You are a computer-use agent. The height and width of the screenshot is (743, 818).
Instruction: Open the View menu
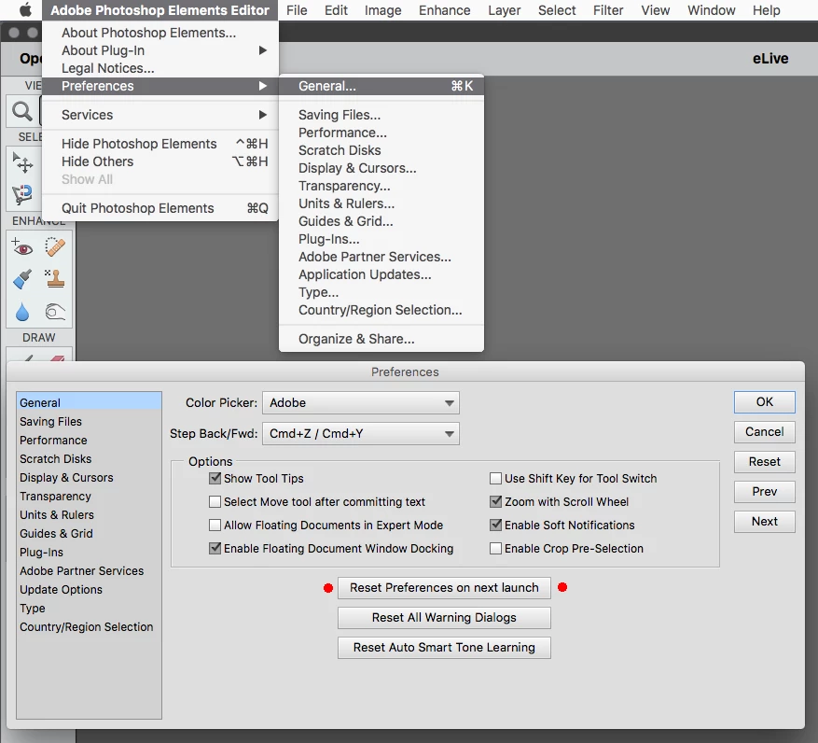655,10
